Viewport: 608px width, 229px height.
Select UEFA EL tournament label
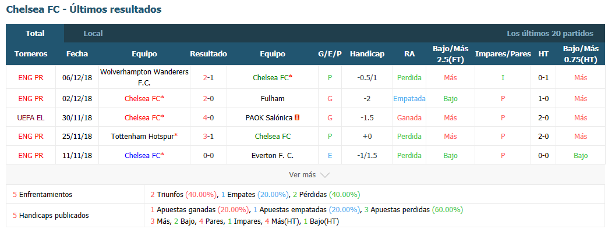click(x=31, y=117)
